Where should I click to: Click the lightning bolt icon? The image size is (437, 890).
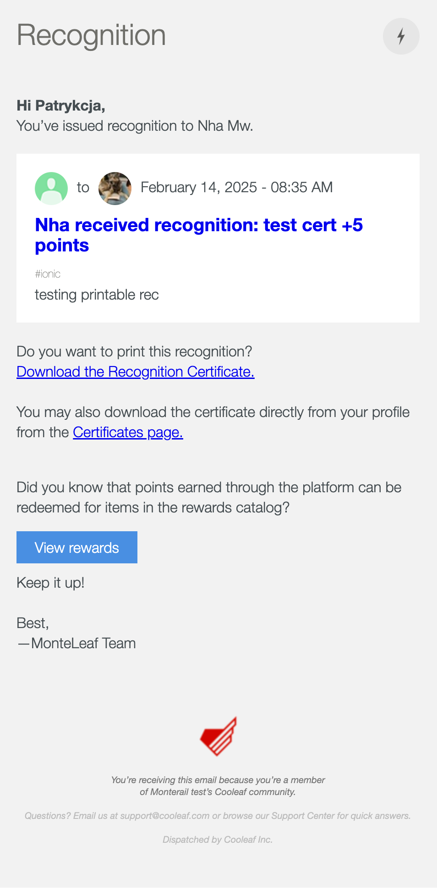401,36
